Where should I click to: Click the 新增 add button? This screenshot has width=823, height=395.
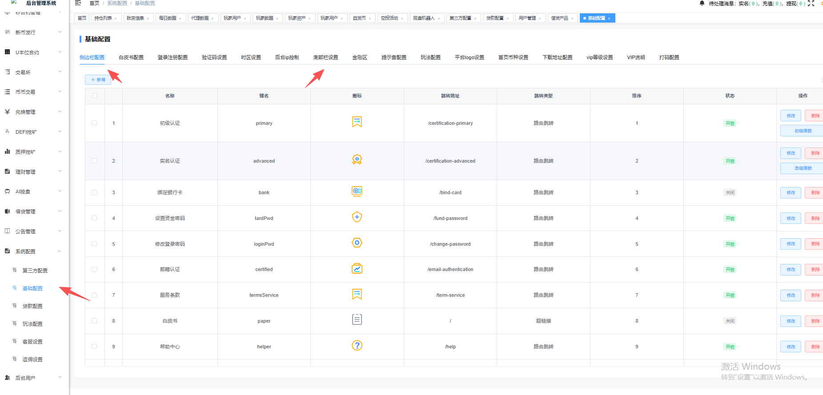point(98,80)
